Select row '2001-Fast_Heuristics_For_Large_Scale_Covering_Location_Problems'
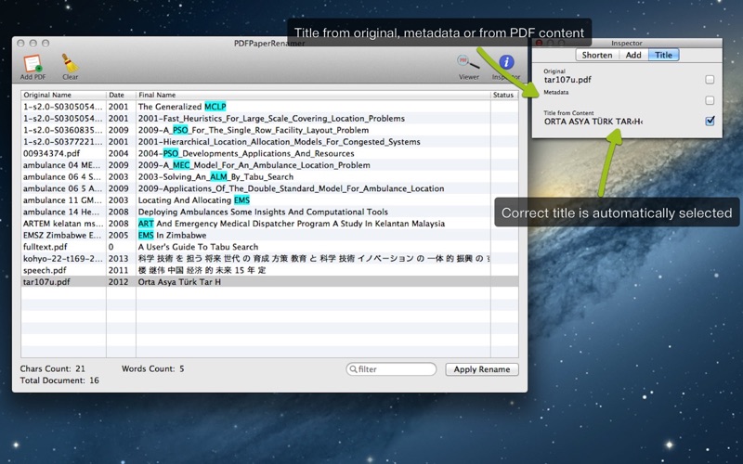Screen dimensions: 743x464 click(x=269, y=119)
